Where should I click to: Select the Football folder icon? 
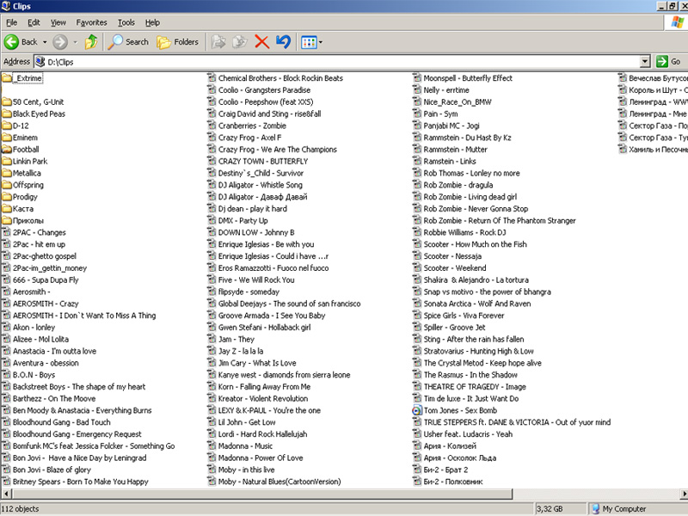(7, 149)
